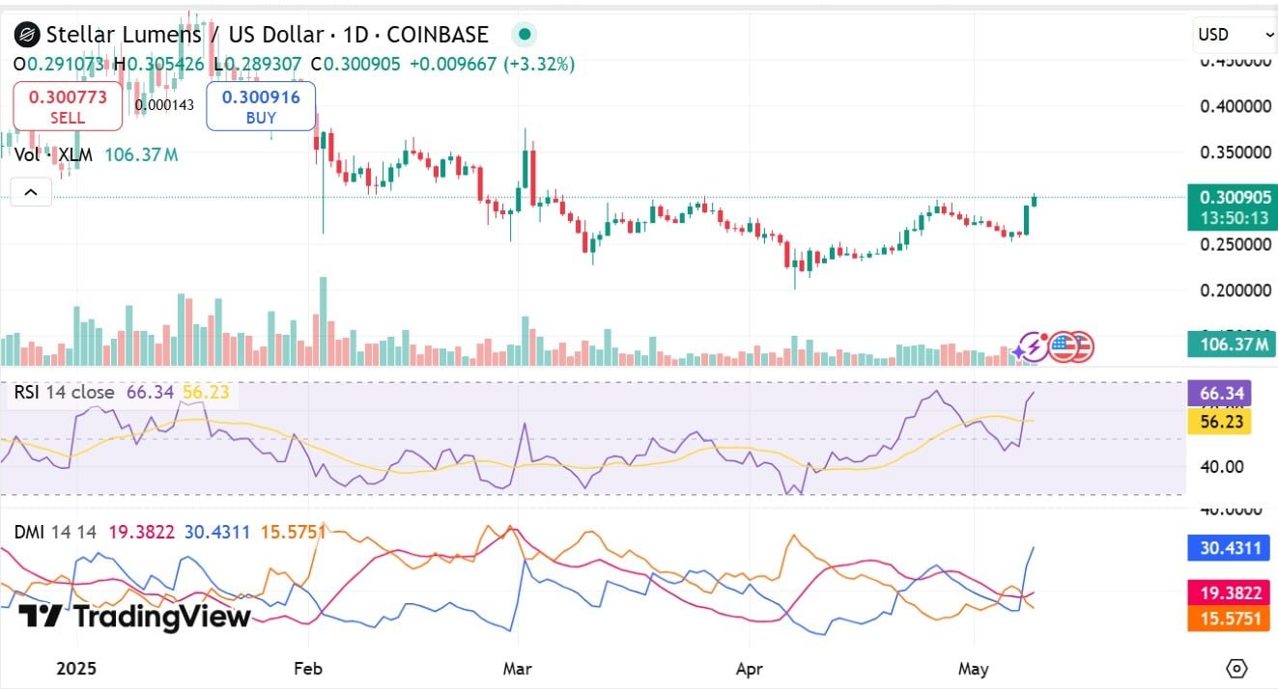This screenshot has height=689, width=1278.
Task: Click the green market status dot
Action: tap(525, 35)
